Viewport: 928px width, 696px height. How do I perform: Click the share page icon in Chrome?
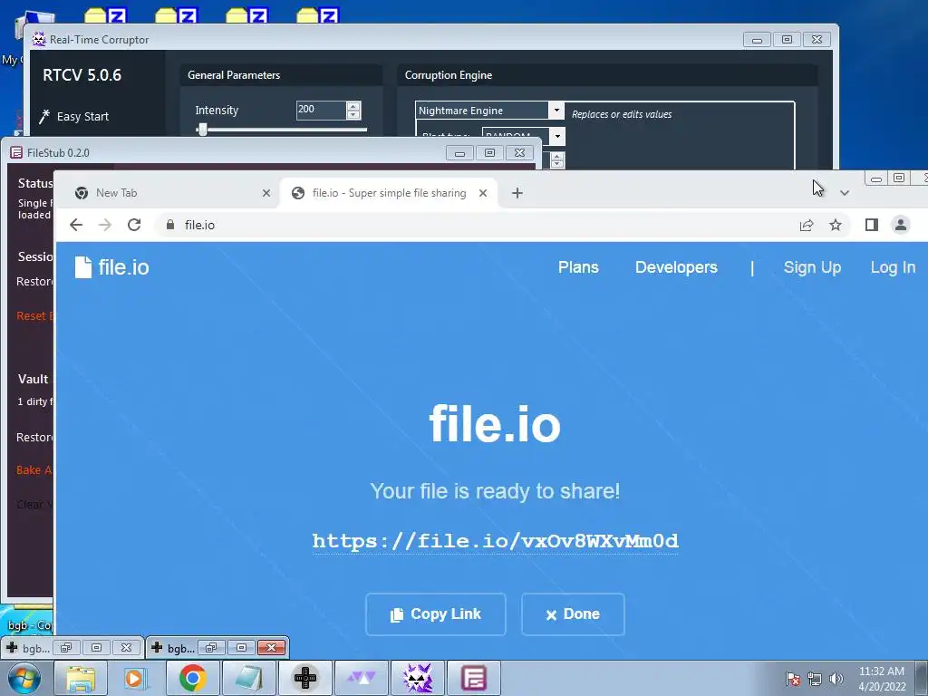click(806, 225)
